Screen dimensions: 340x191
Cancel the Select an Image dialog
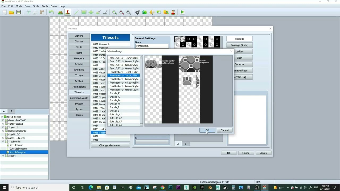tap(224, 130)
